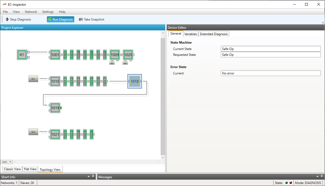The image size is (325, 186).
Task: Open the zoom level 100% dropdown
Action: (x=7, y=162)
